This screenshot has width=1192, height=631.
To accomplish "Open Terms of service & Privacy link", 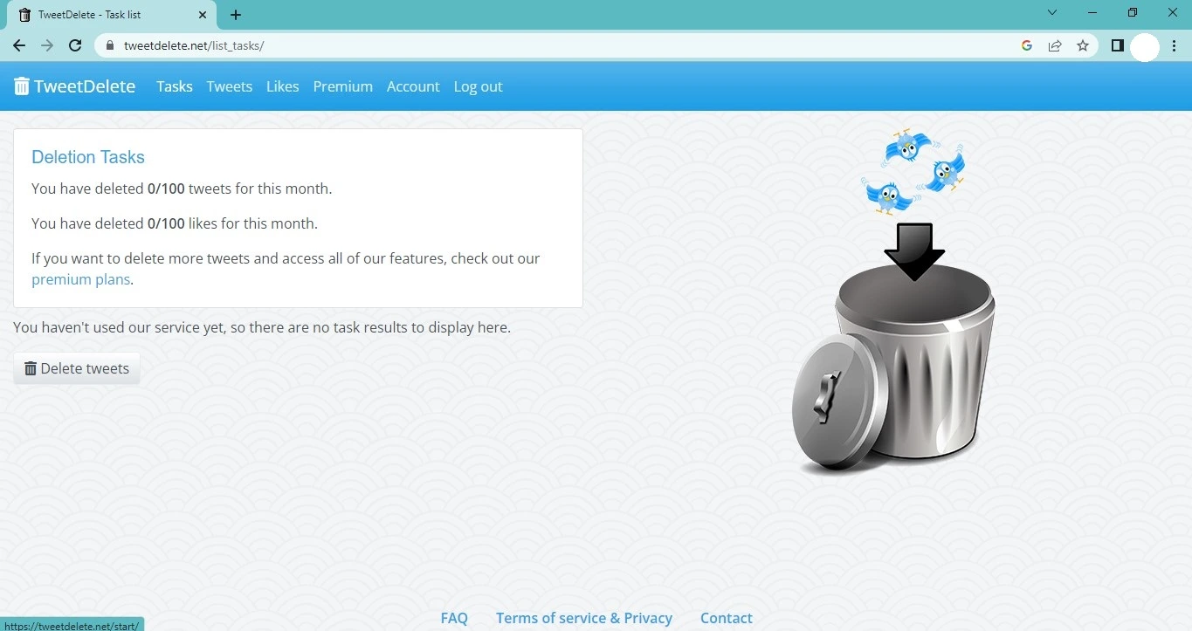I will tap(584, 618).
